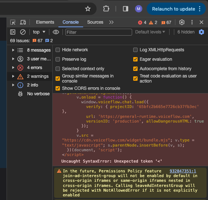208x200 pixels.
Task: Select the errors red X icon
Action: point(20,68)
